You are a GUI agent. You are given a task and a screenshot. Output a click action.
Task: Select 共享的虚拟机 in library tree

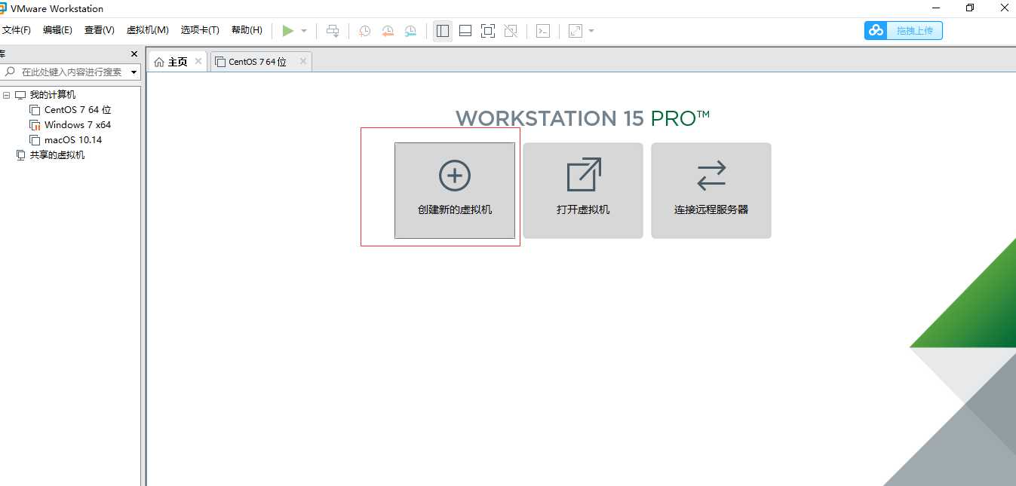[57, 155]
